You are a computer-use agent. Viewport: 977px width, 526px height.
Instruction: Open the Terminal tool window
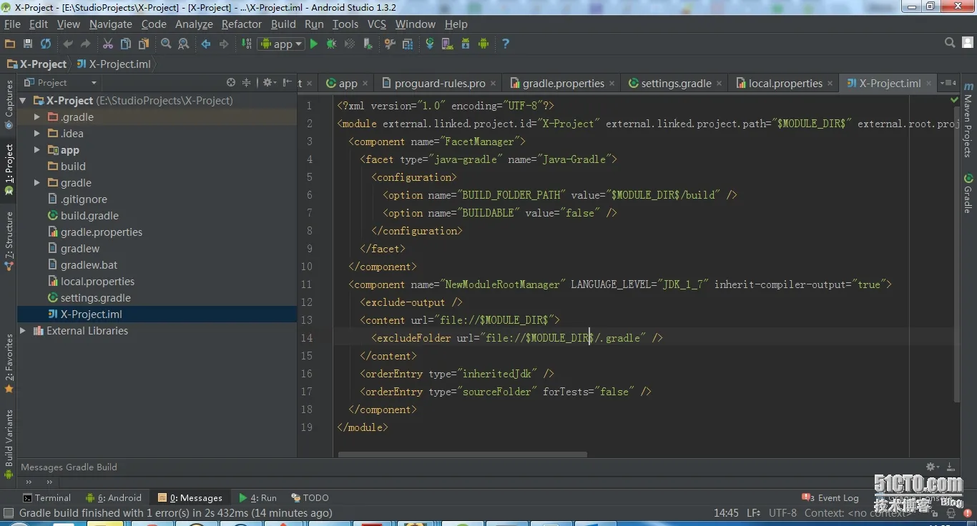point(47,498)
